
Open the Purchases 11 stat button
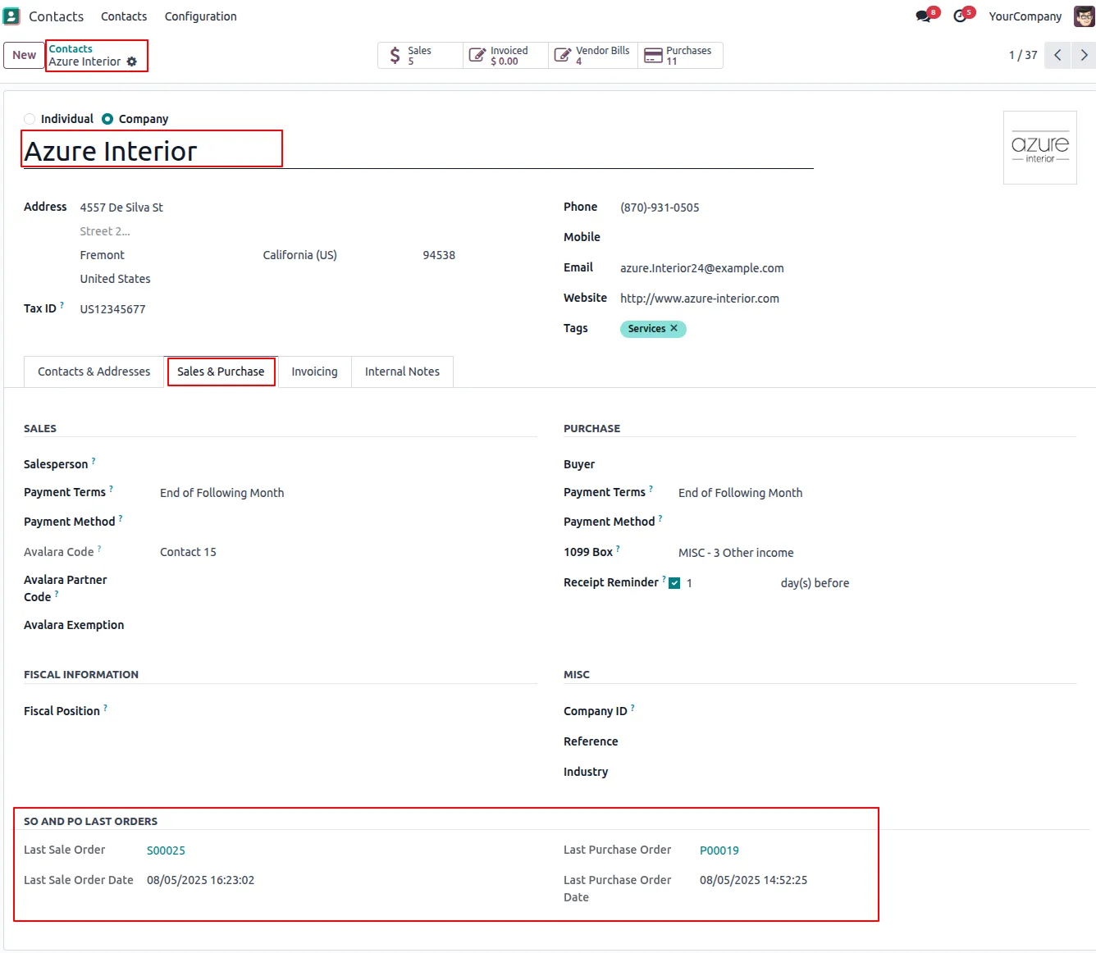pos(680,55)
